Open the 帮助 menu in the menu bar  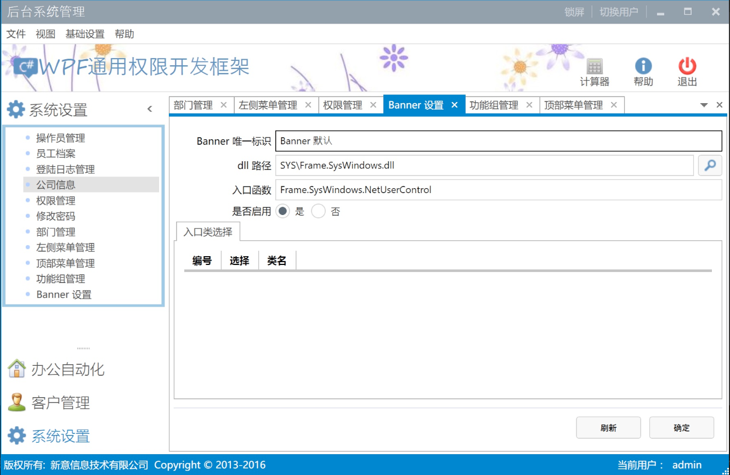point(125,34)
